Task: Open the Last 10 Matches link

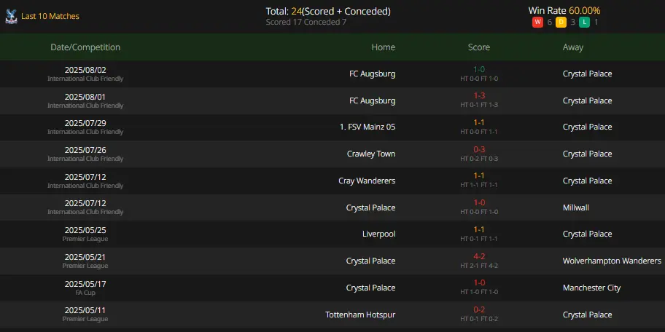Action: click(50, 16)
